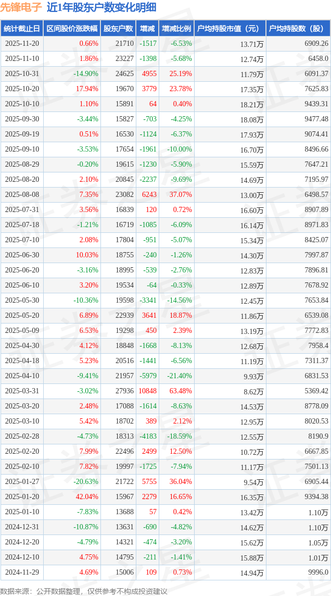Click the 增减比例 column header
This screenshot has width=331, height=596.
176,29
